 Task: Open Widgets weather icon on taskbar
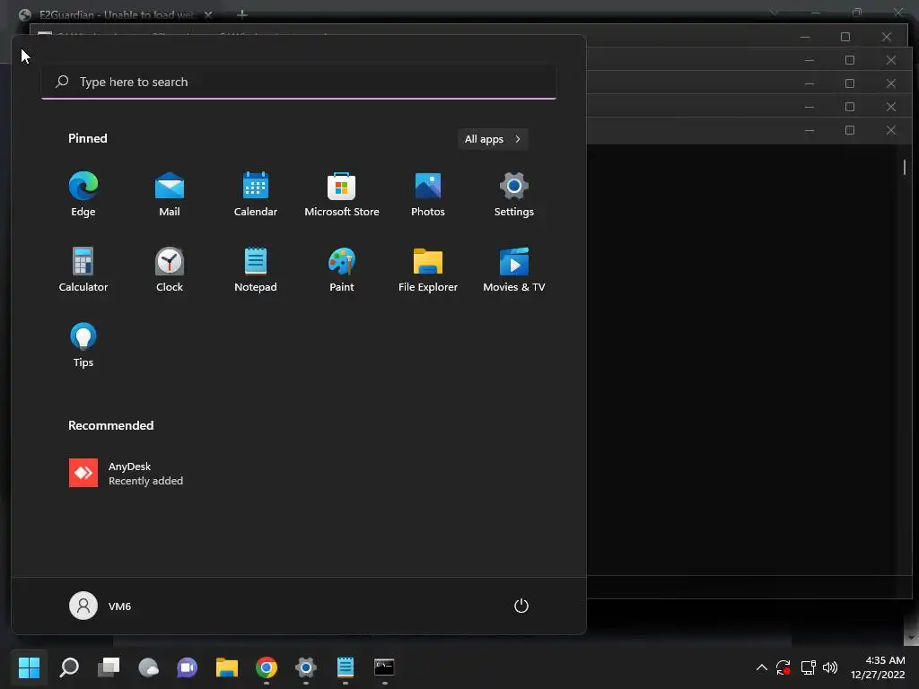coord(148,667)
